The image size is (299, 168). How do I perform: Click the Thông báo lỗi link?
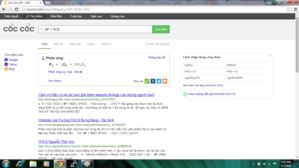pos(157,58)
